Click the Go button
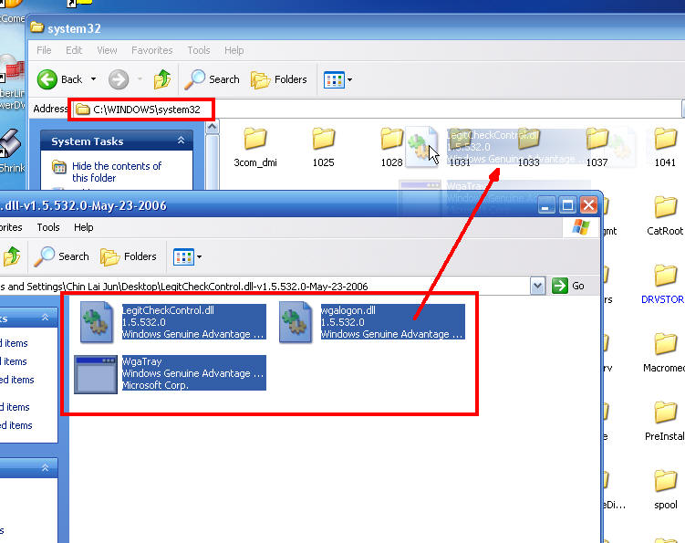 coord(568,286)
